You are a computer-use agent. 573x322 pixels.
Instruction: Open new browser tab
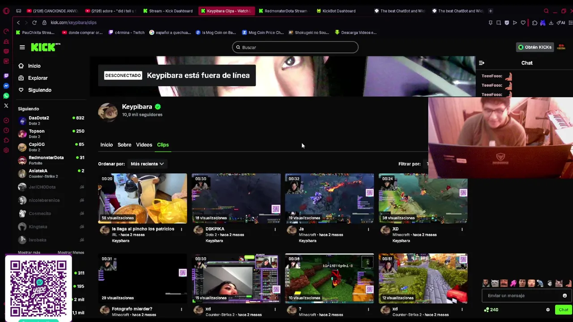coord(490,11)
